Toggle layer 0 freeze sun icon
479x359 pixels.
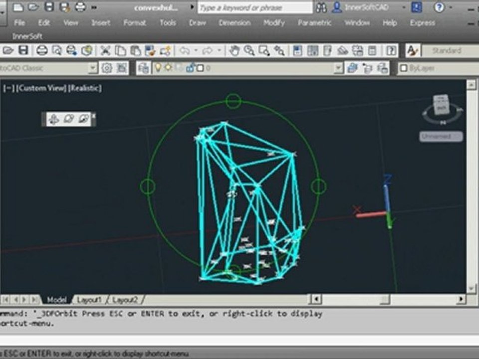[168, 68]
